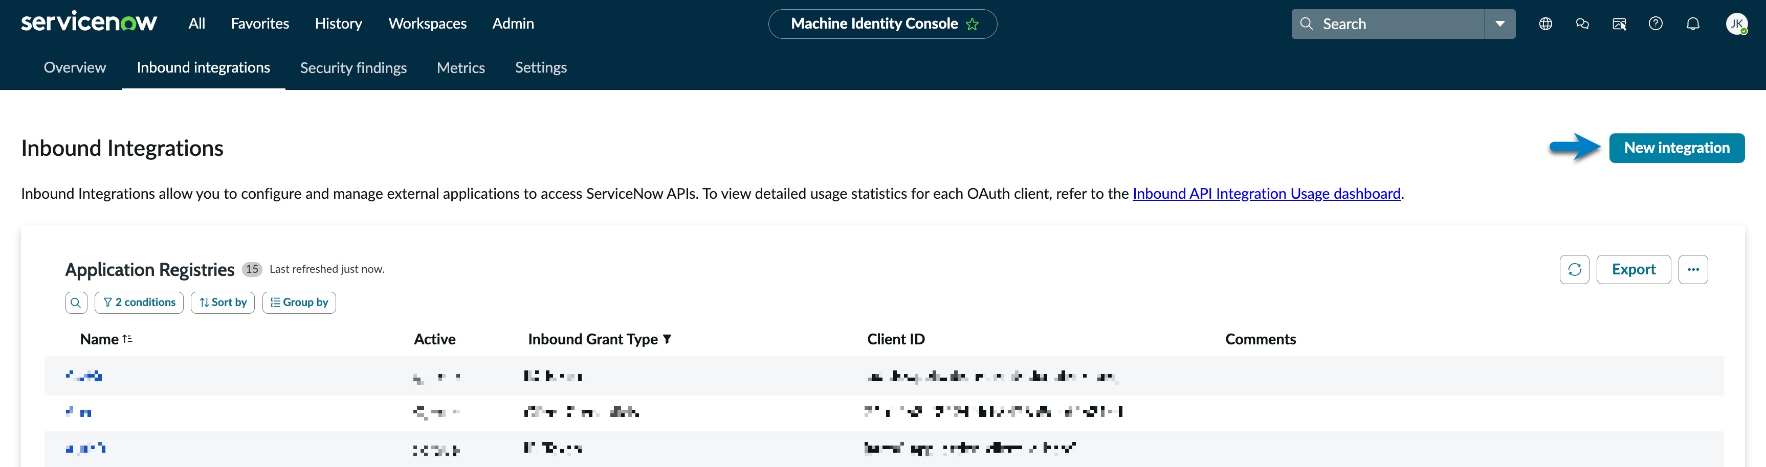Click the Comments column header
1766x467 pixels.
coord(1260,339)
